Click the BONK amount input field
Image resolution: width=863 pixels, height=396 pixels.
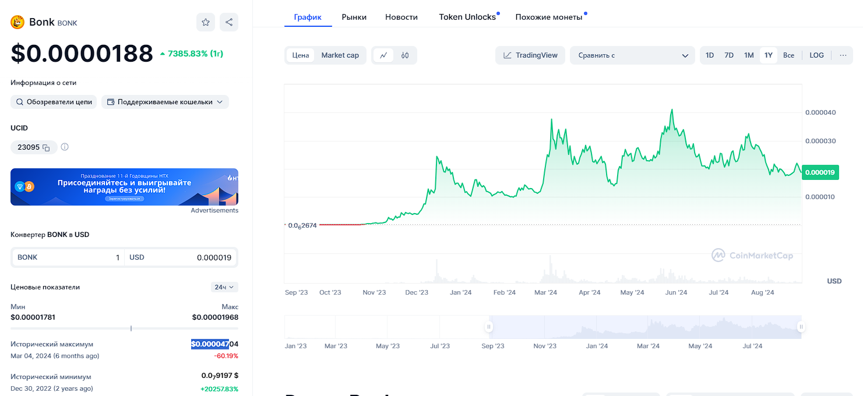[68, 257]
